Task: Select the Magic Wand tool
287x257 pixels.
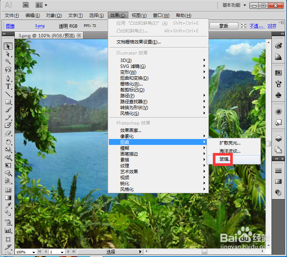Action: 8,62
